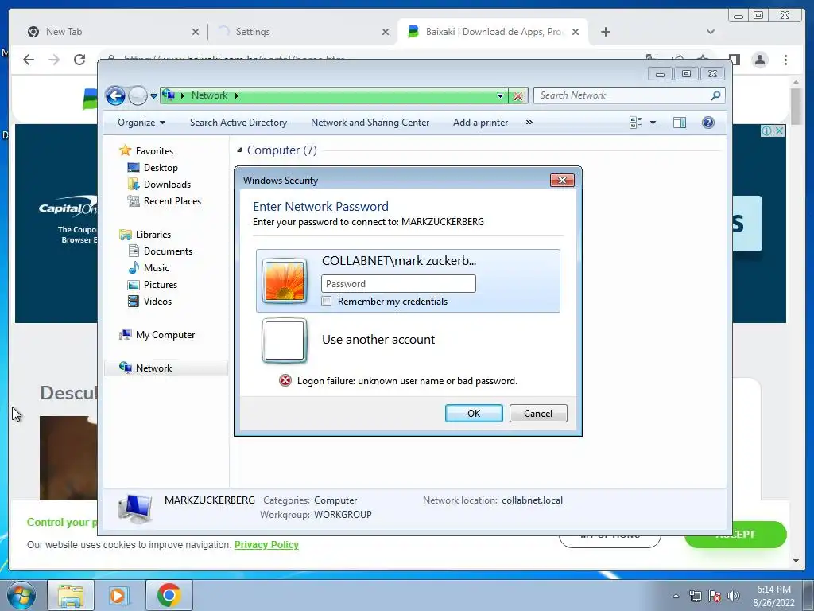Click Chrome forward button
The width and height of the screenshot is (814, 611).
tap(54, 60)
